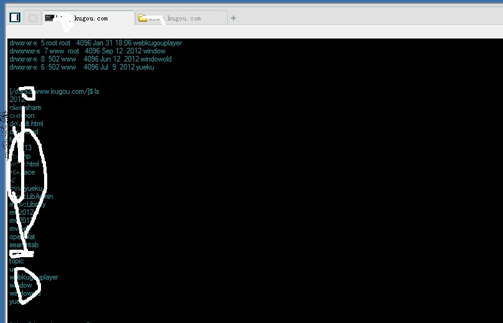Click musicLibAdmin in the ls output
This screenshot has width=503, height=323.
click(x=31, y=196)
